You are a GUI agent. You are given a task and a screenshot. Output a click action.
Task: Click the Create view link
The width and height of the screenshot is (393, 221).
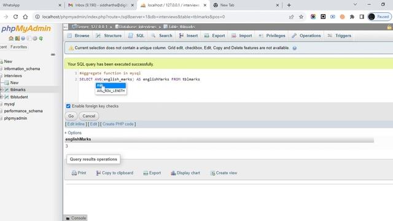click(x=224, y=173)
